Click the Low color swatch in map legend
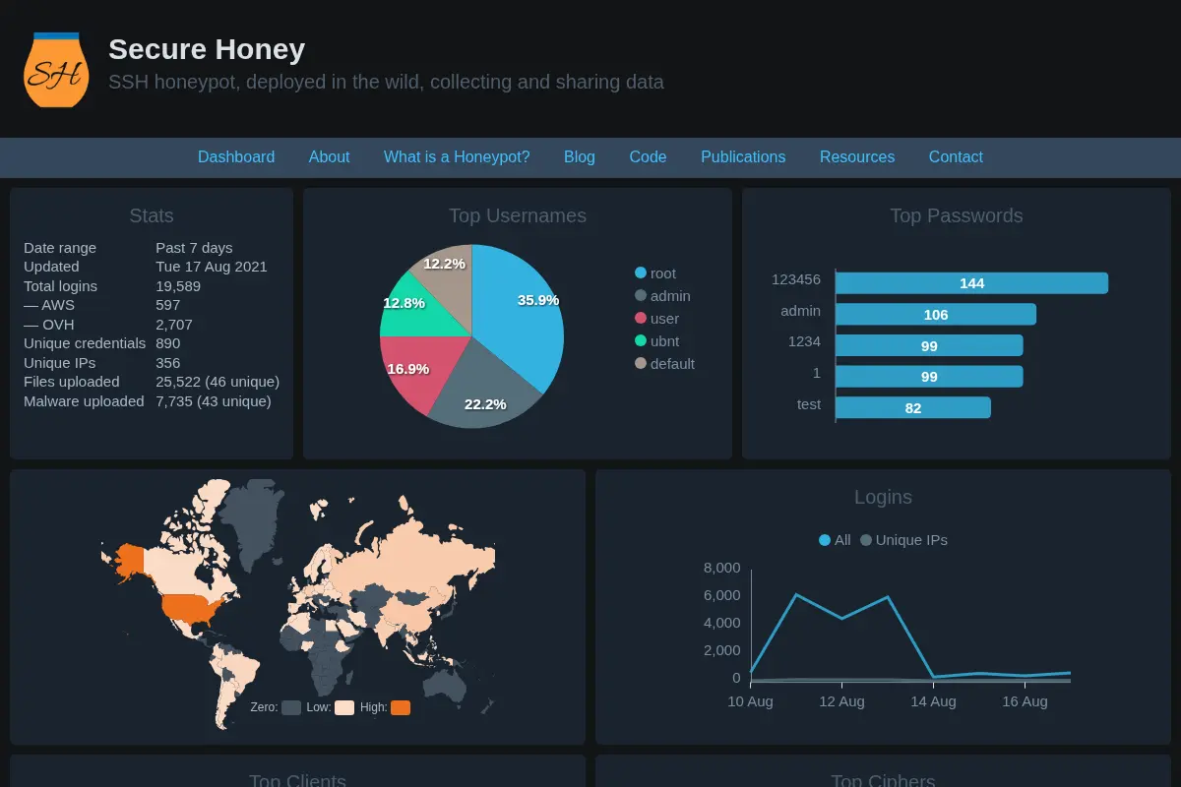The image size is (1181, 787). (x=344, y=707)
